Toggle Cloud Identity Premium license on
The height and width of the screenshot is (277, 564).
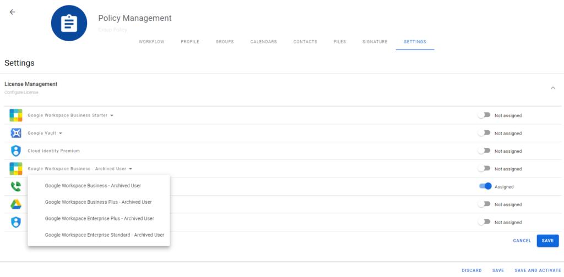tap(484, 151)
